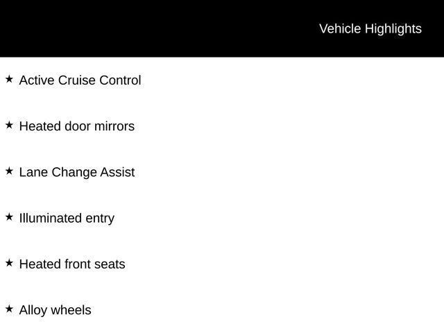Click the Illuminated entry highlight text
This screenshot has height=333, width=444.
pyautogui.click(x=67, y=218)
